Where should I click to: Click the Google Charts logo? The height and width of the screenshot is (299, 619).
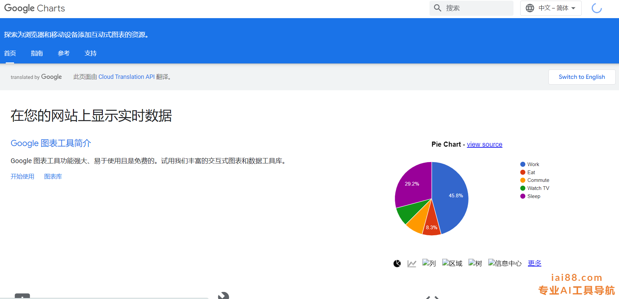click(x=35, y=8)
